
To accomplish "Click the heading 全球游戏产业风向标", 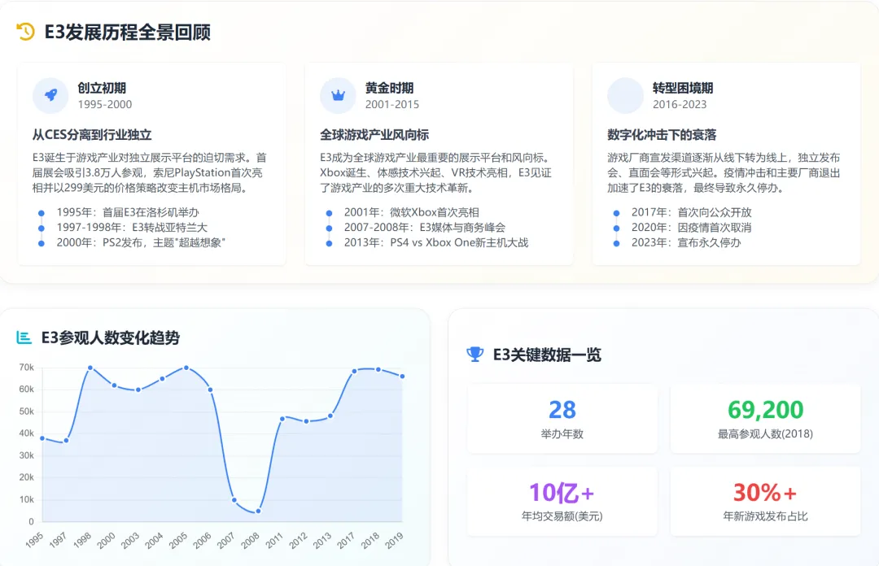I will tap(374, 134).
